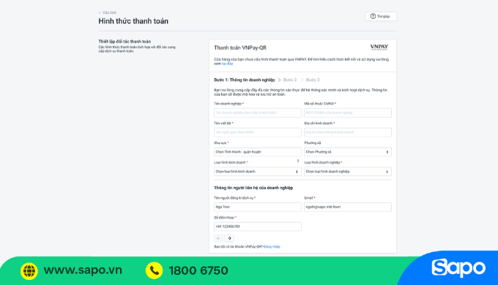Screen dimensions: 498x285
Task: Click the globe website icon
Action: [x=29, y=271]
